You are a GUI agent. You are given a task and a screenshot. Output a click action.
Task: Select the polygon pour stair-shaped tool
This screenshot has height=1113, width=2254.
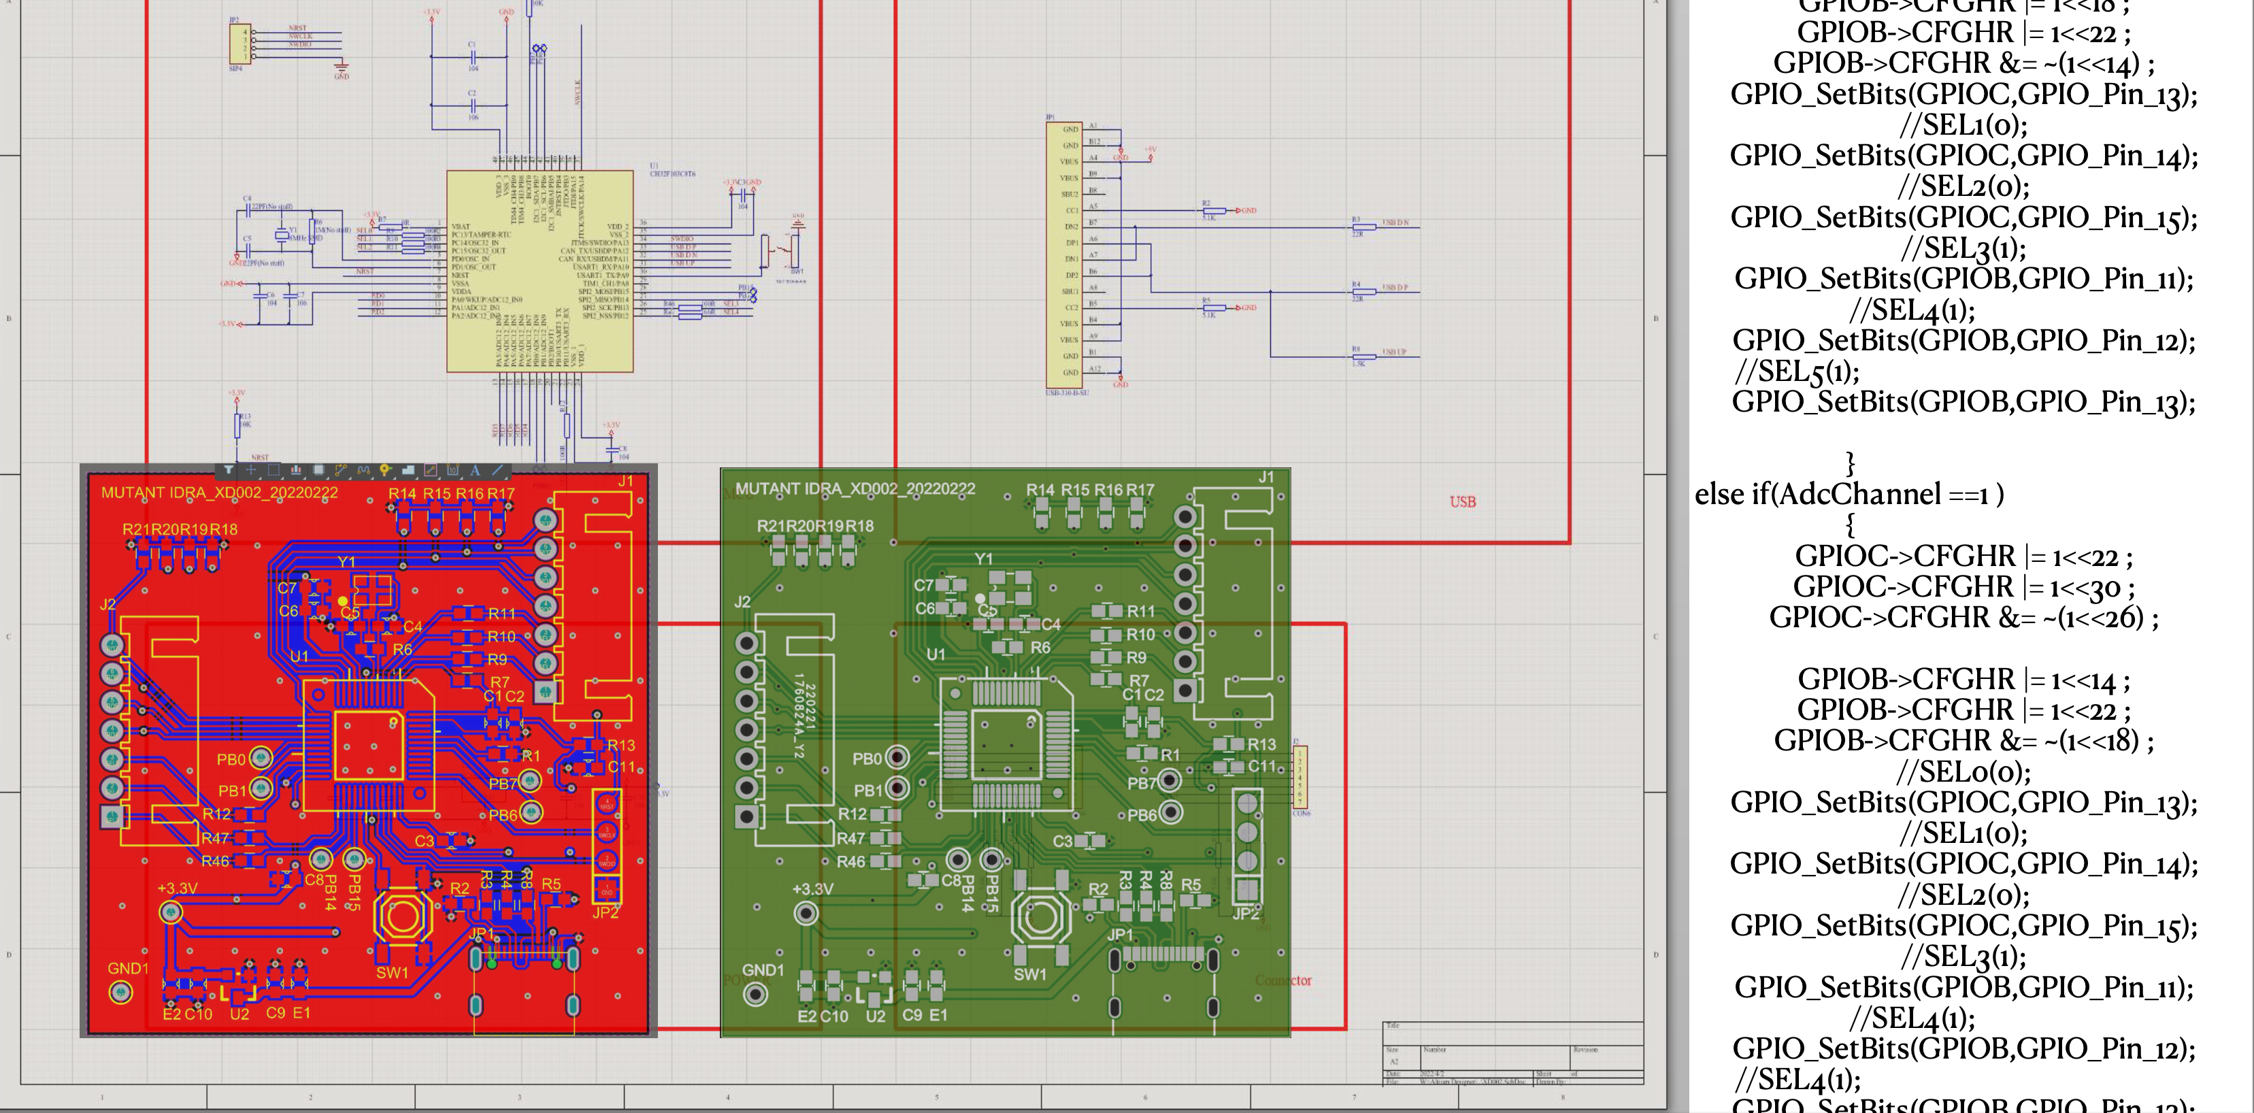pos(409,470)
